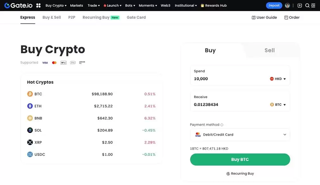Image resolution: width=320 pixels, height=185 pixels.
Task: Open the P2P tab
Action: pyautogui.click(x=72, y=17)
